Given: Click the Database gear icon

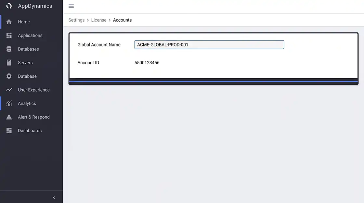Looking at the screenshot, I should (9, 76).
